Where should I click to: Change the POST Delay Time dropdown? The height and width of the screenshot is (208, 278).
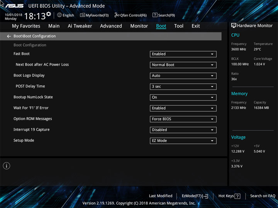click(183, 87)
